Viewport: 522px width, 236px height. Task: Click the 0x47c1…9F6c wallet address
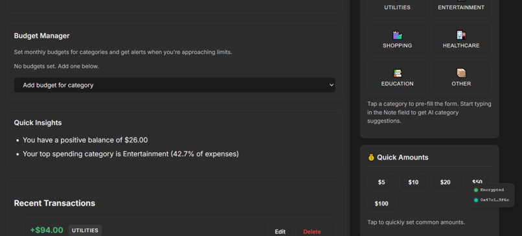point(494,200)
